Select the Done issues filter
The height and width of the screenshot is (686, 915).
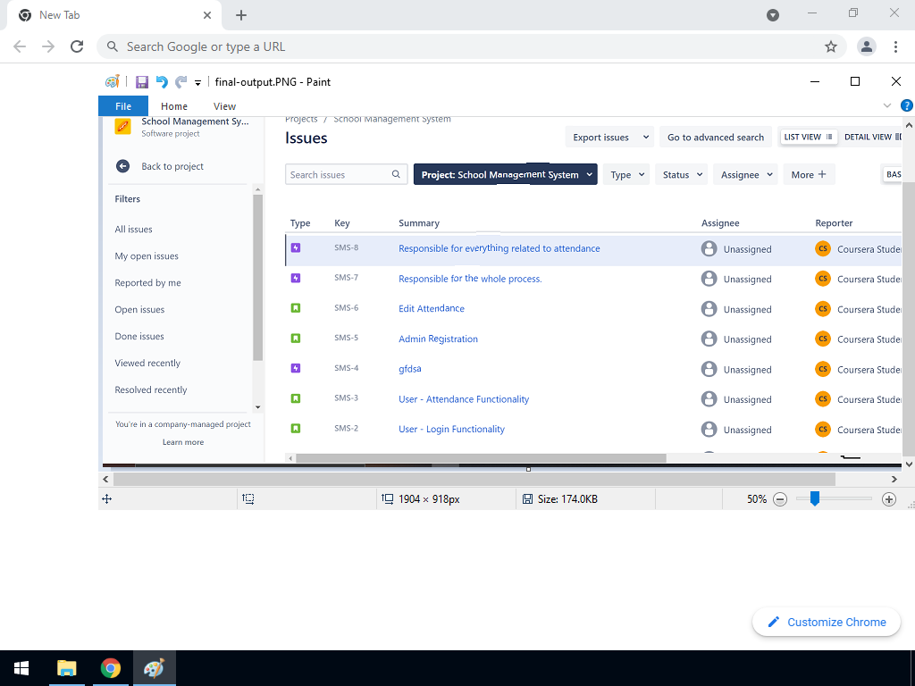[139, 337]
